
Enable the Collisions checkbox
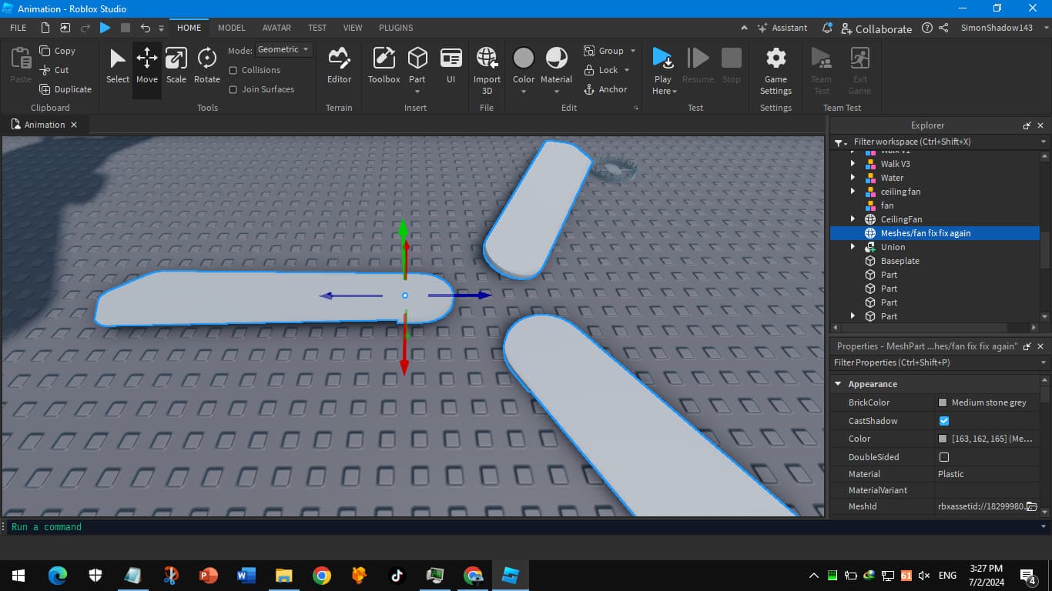click(233, 70)
